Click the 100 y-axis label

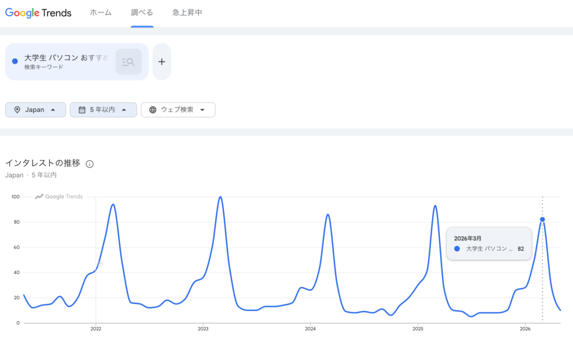coord(15,197)
